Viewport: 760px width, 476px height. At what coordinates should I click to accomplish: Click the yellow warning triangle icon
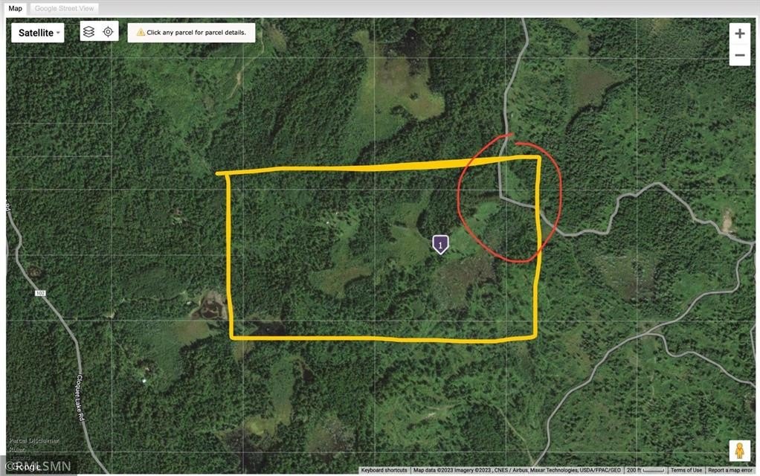pyautogui.click(x=141, y=33)
